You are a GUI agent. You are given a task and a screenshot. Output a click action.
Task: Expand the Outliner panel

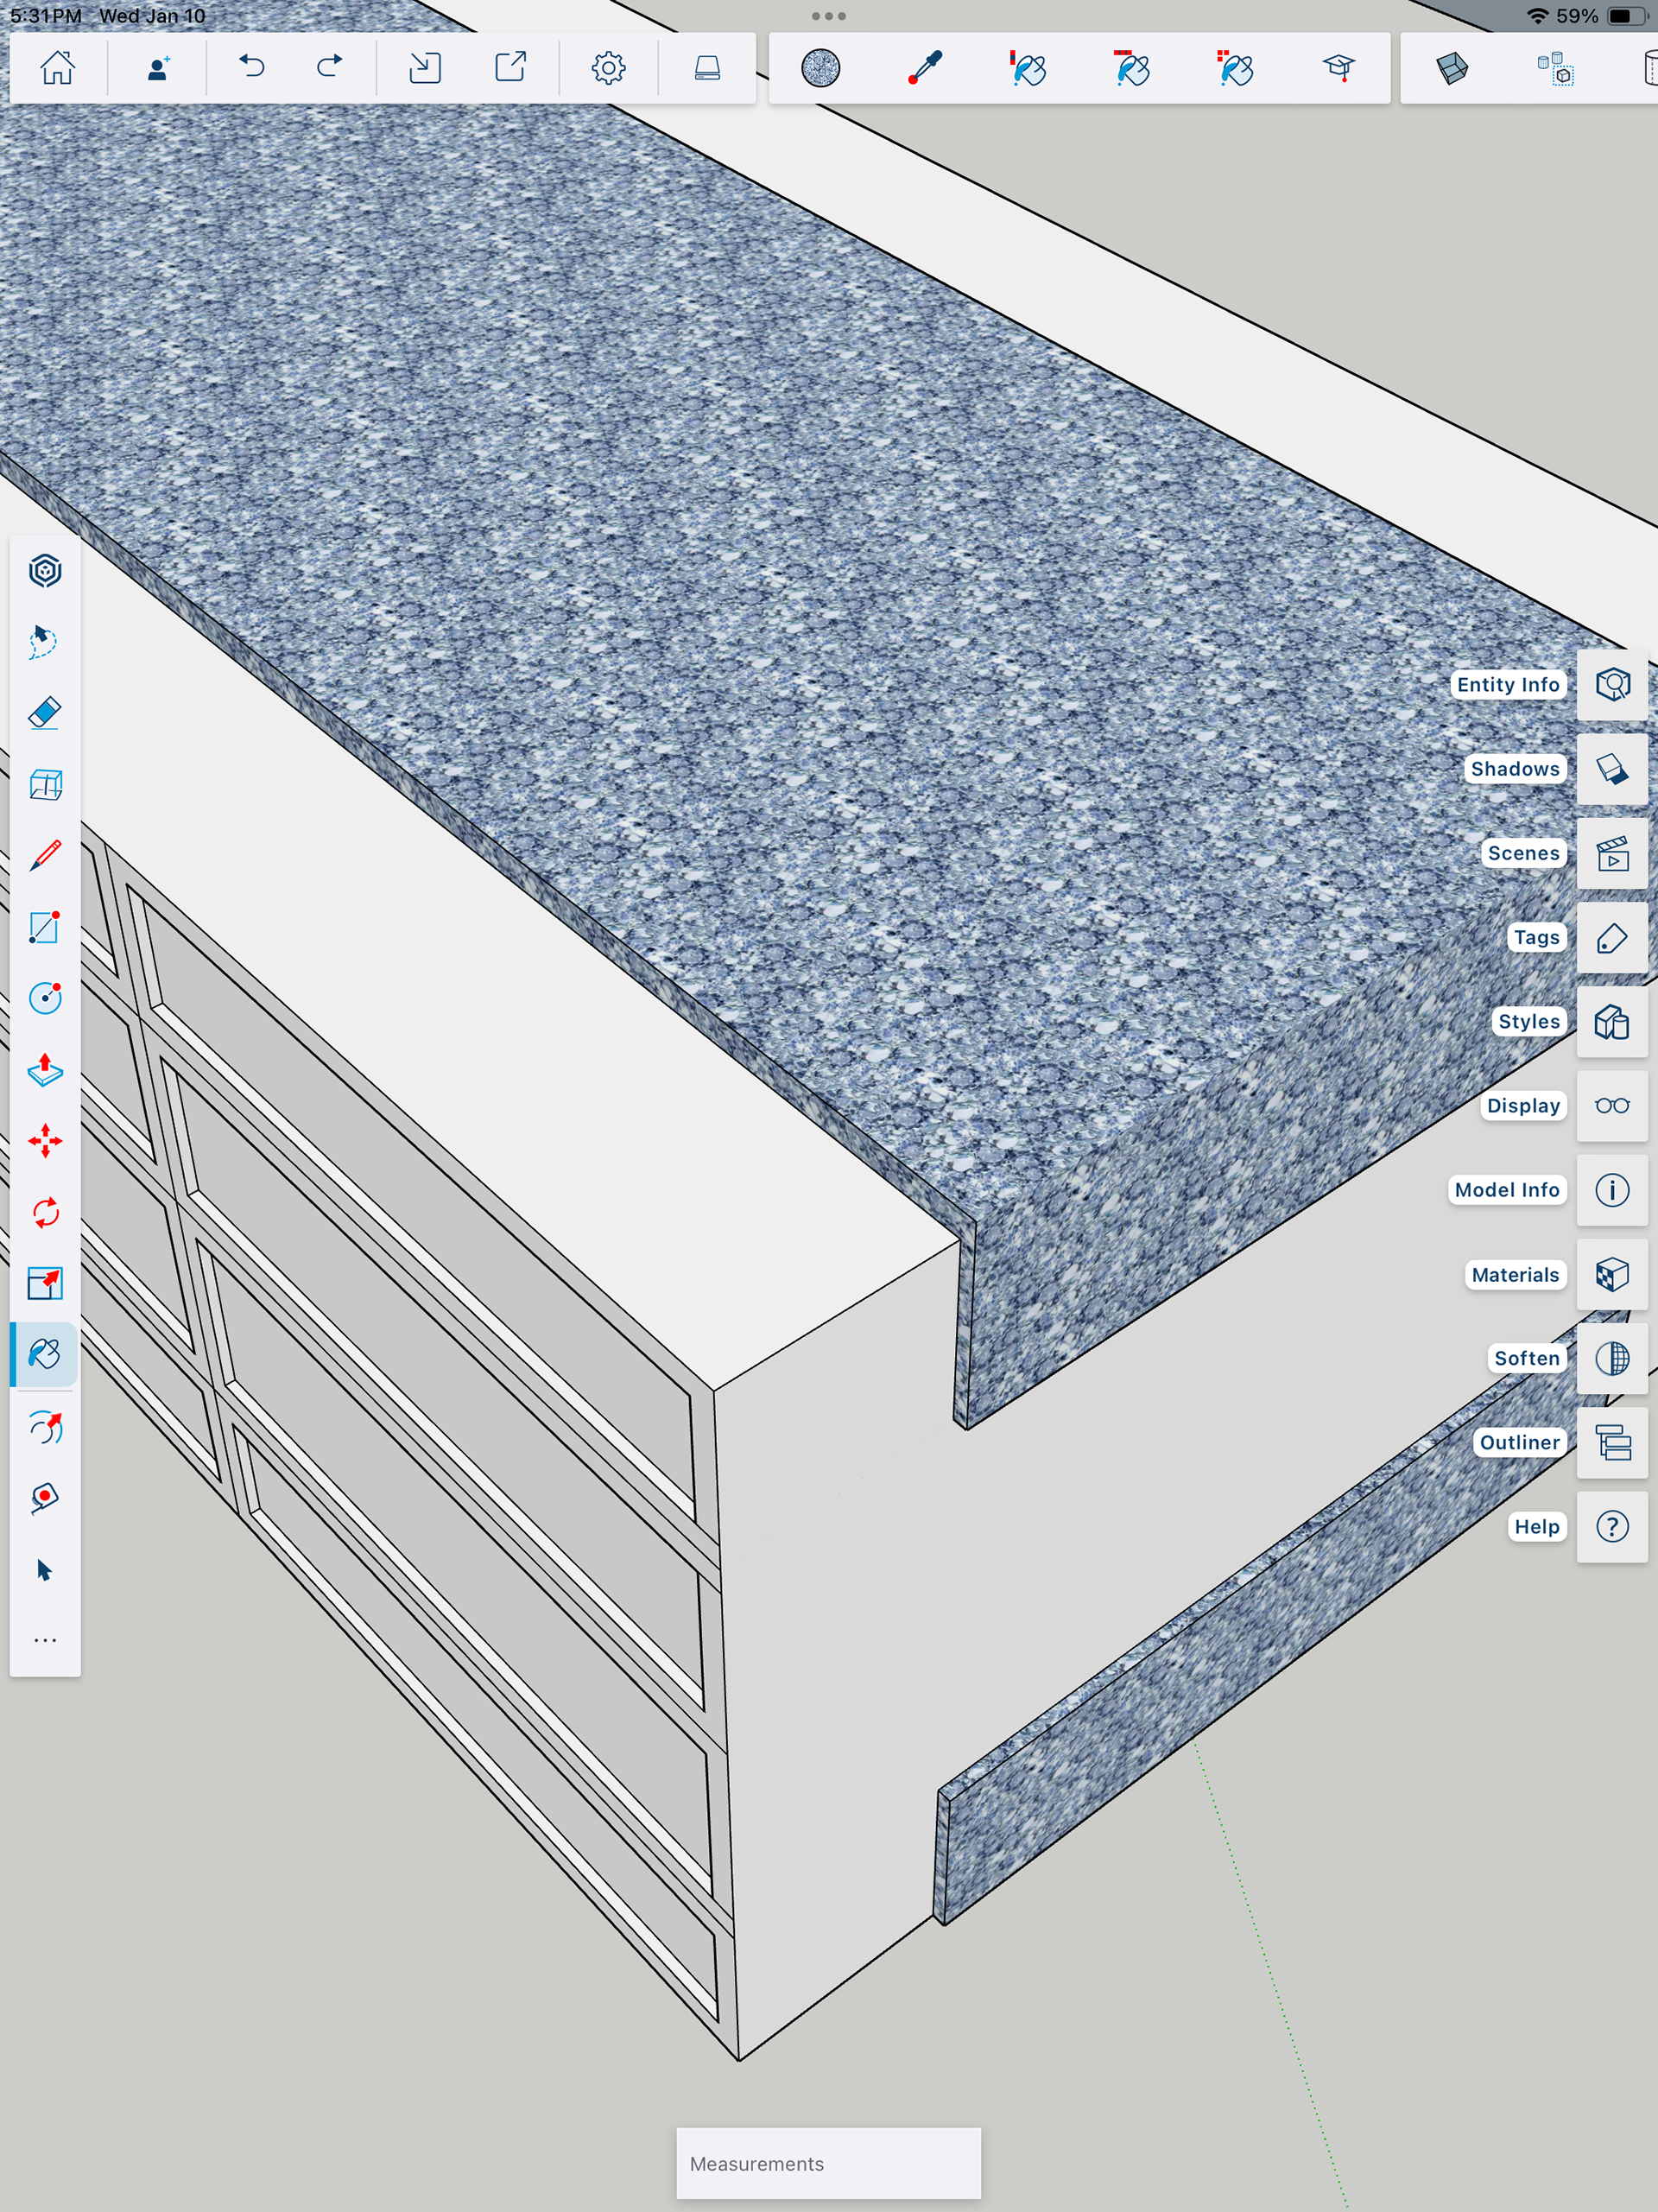(x=1612, y=1442)
